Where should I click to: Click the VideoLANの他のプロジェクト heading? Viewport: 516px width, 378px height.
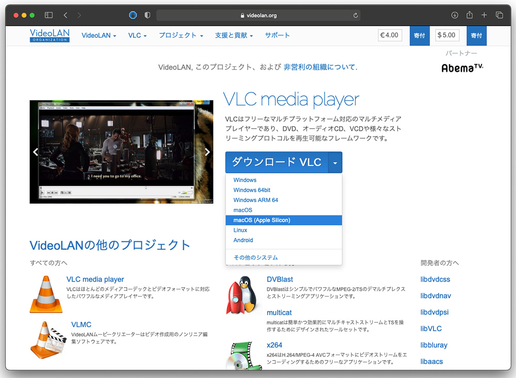pos(110,245)
